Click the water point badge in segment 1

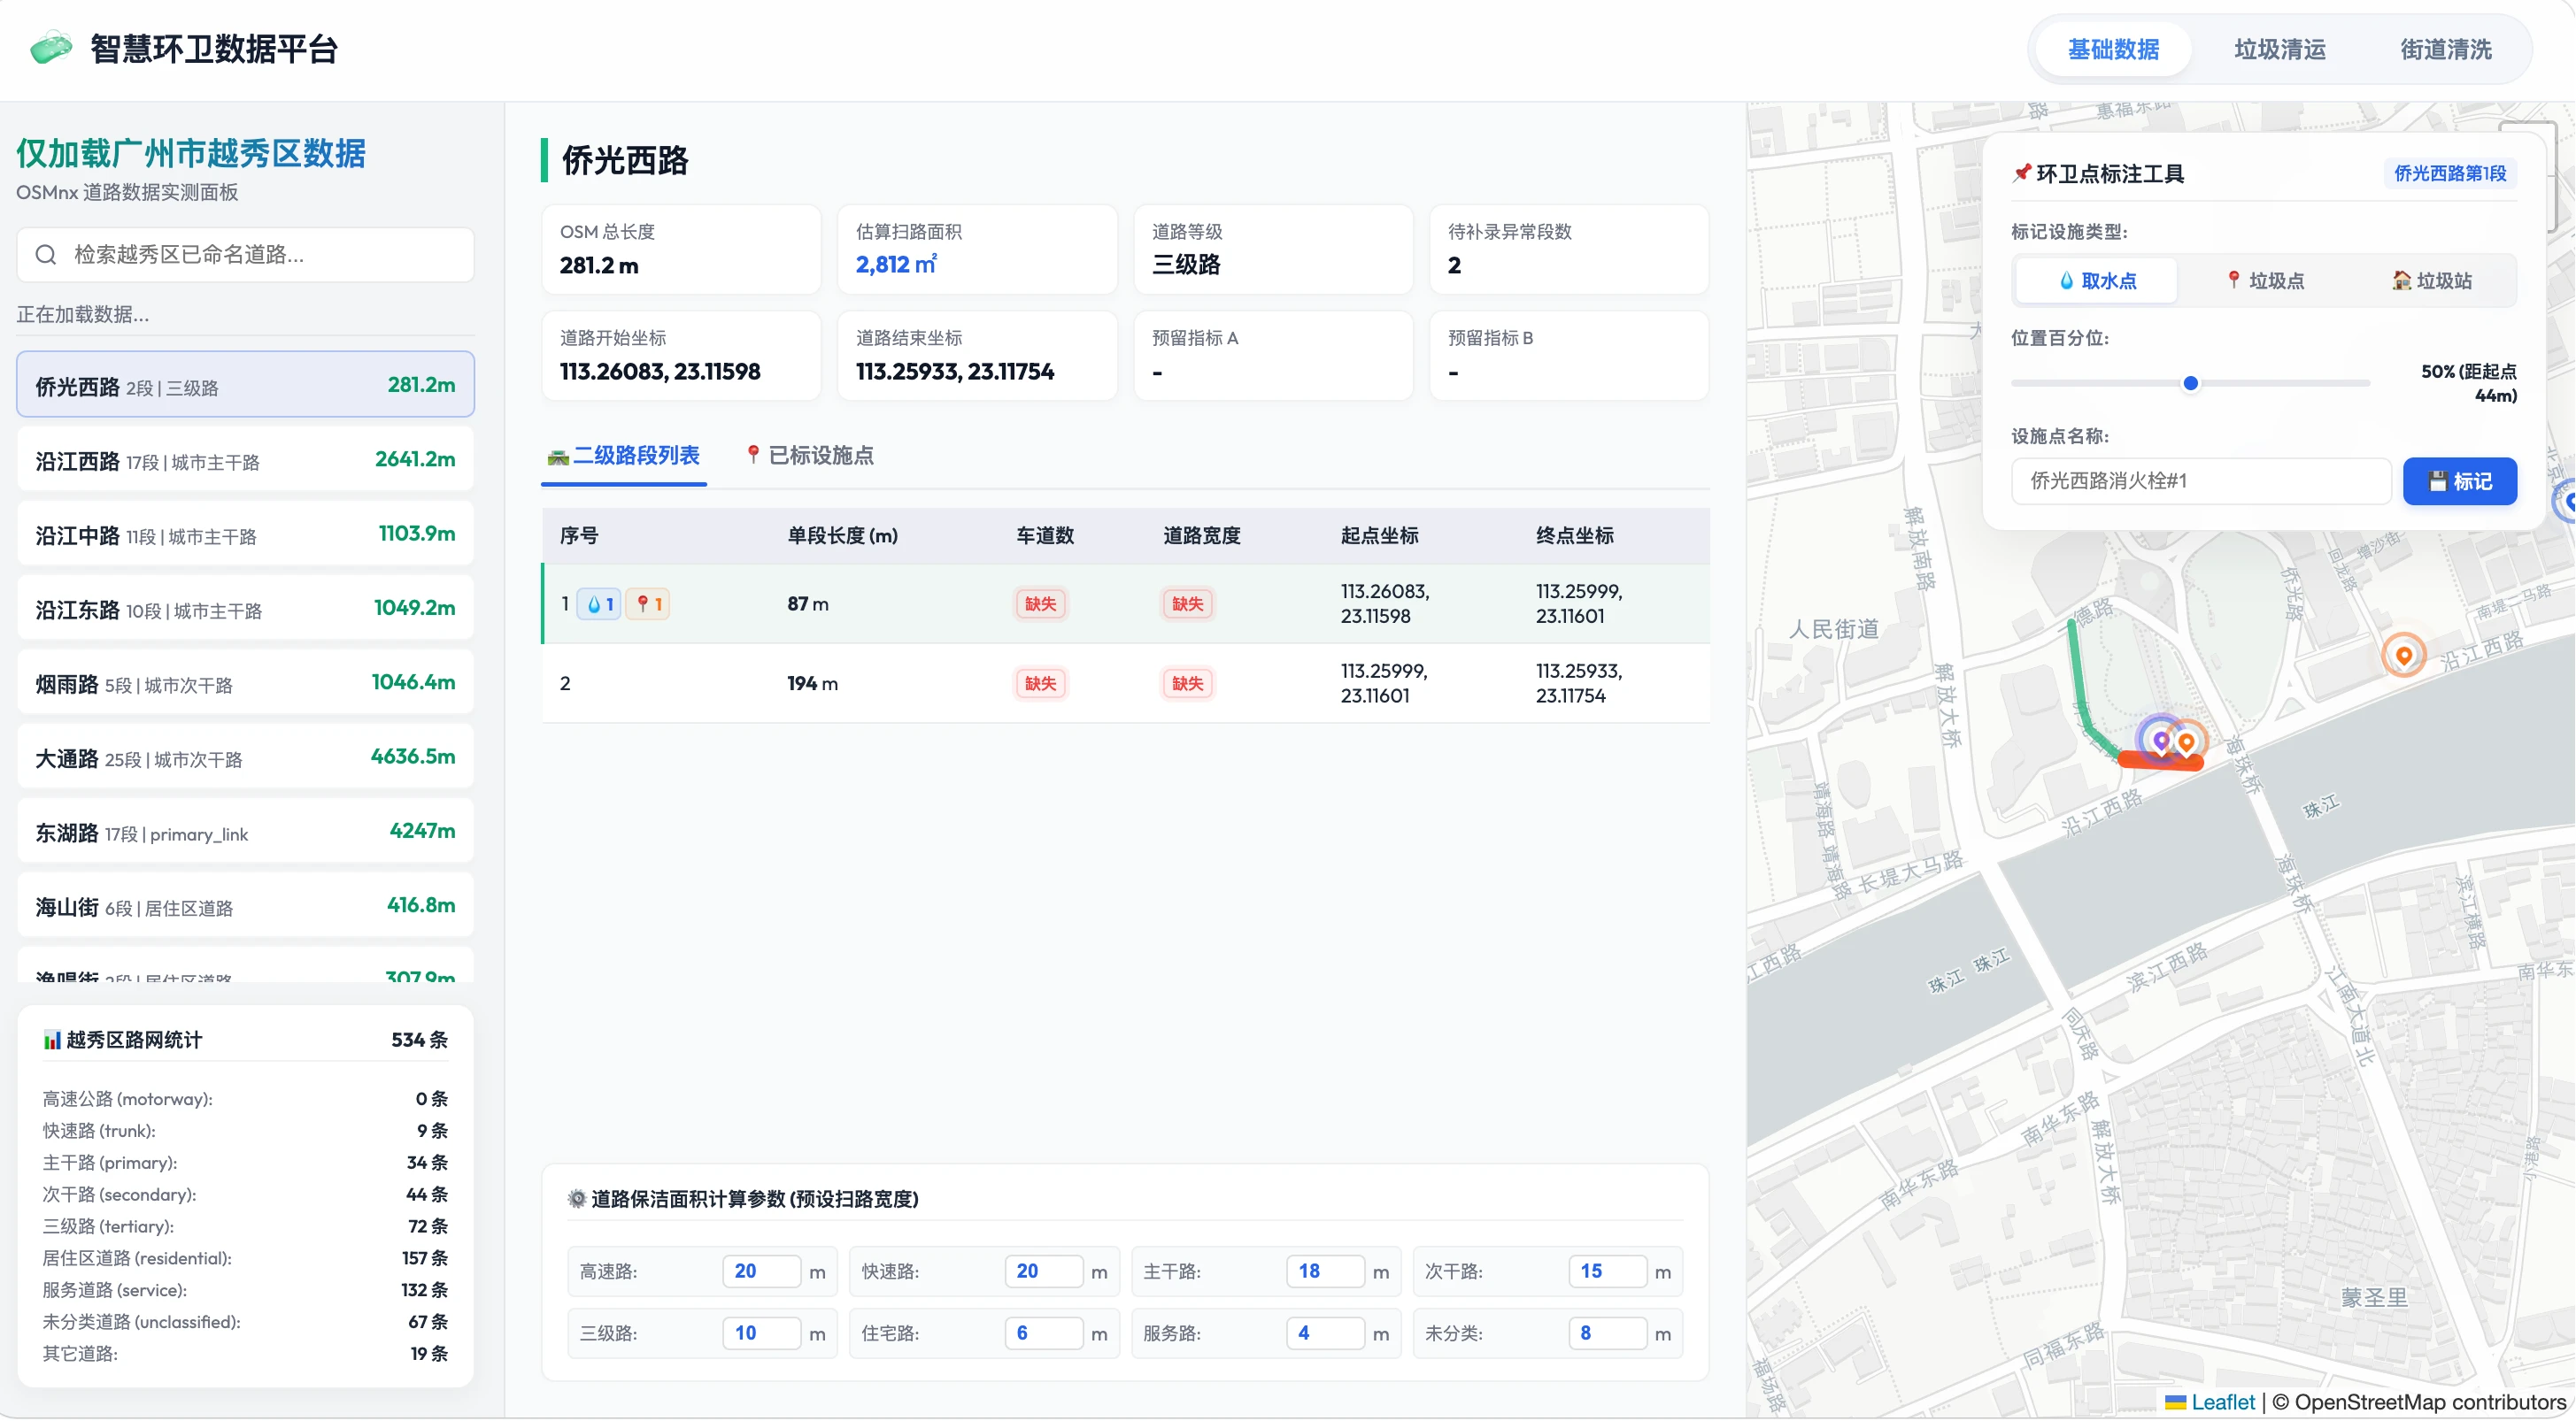pos(600,604)
